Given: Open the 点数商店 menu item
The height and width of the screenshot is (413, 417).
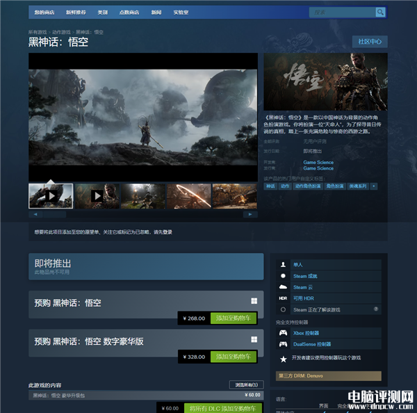Looking at the screenshot, I should 129,13.
